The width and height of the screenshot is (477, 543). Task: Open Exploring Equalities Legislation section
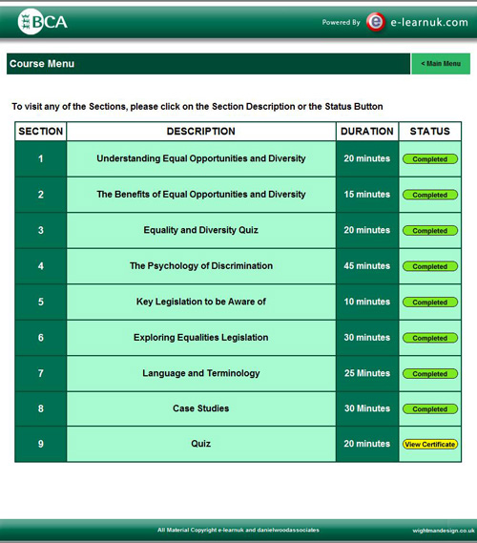(x=200, y=337)
